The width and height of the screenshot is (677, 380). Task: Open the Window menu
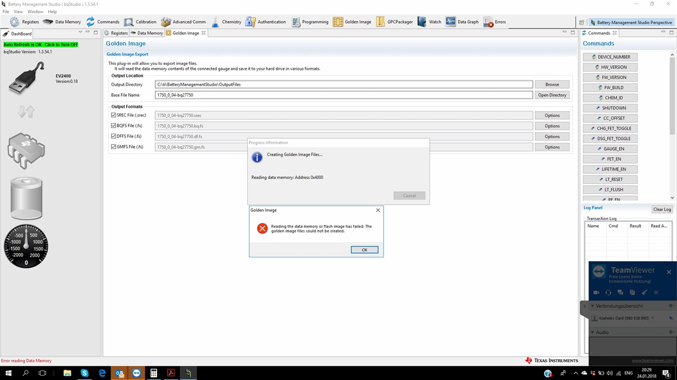click(35, 12)
